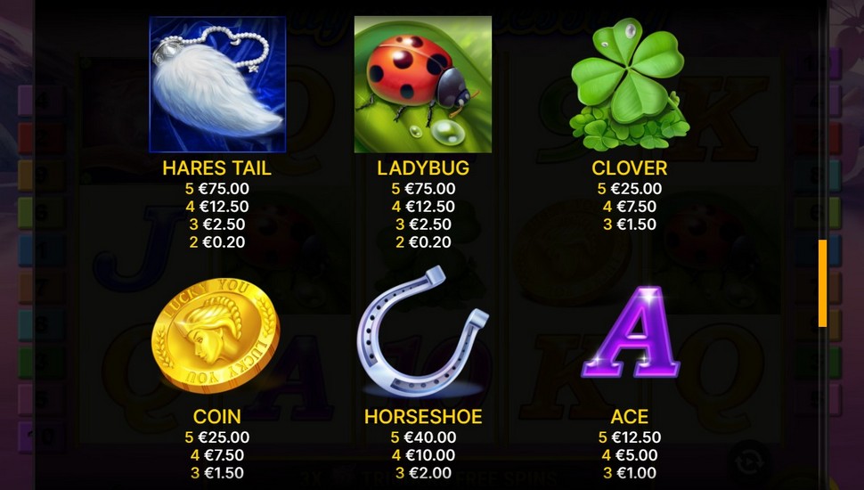
Task: Click the LADYBUG heading text
Action: 423,167
